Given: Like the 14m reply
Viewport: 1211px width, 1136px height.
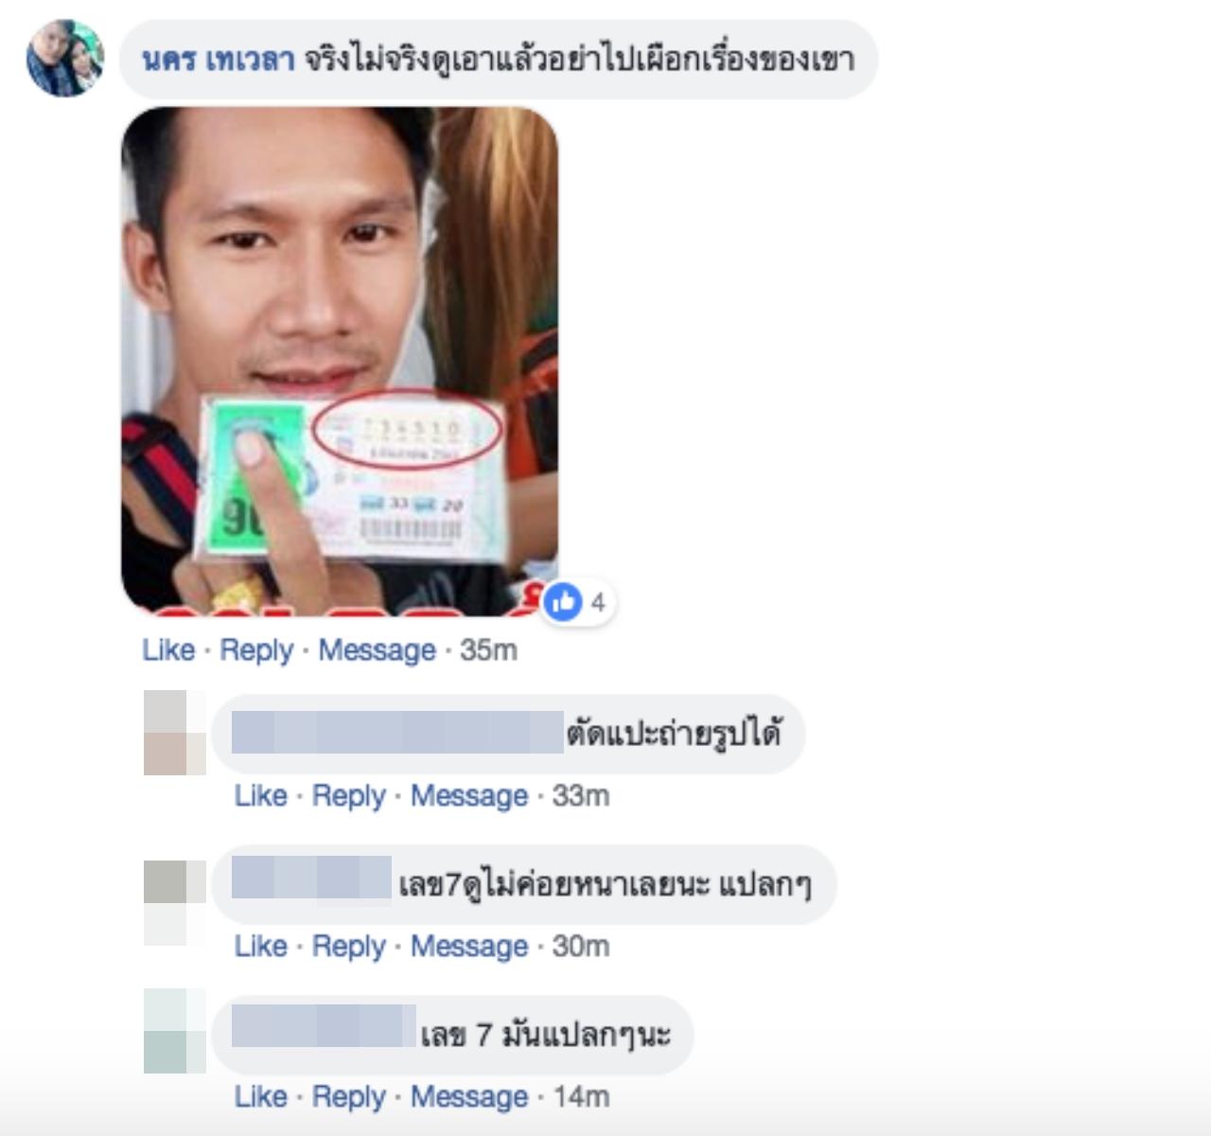Looking at the screenshot, I should tap(261, 1097).
